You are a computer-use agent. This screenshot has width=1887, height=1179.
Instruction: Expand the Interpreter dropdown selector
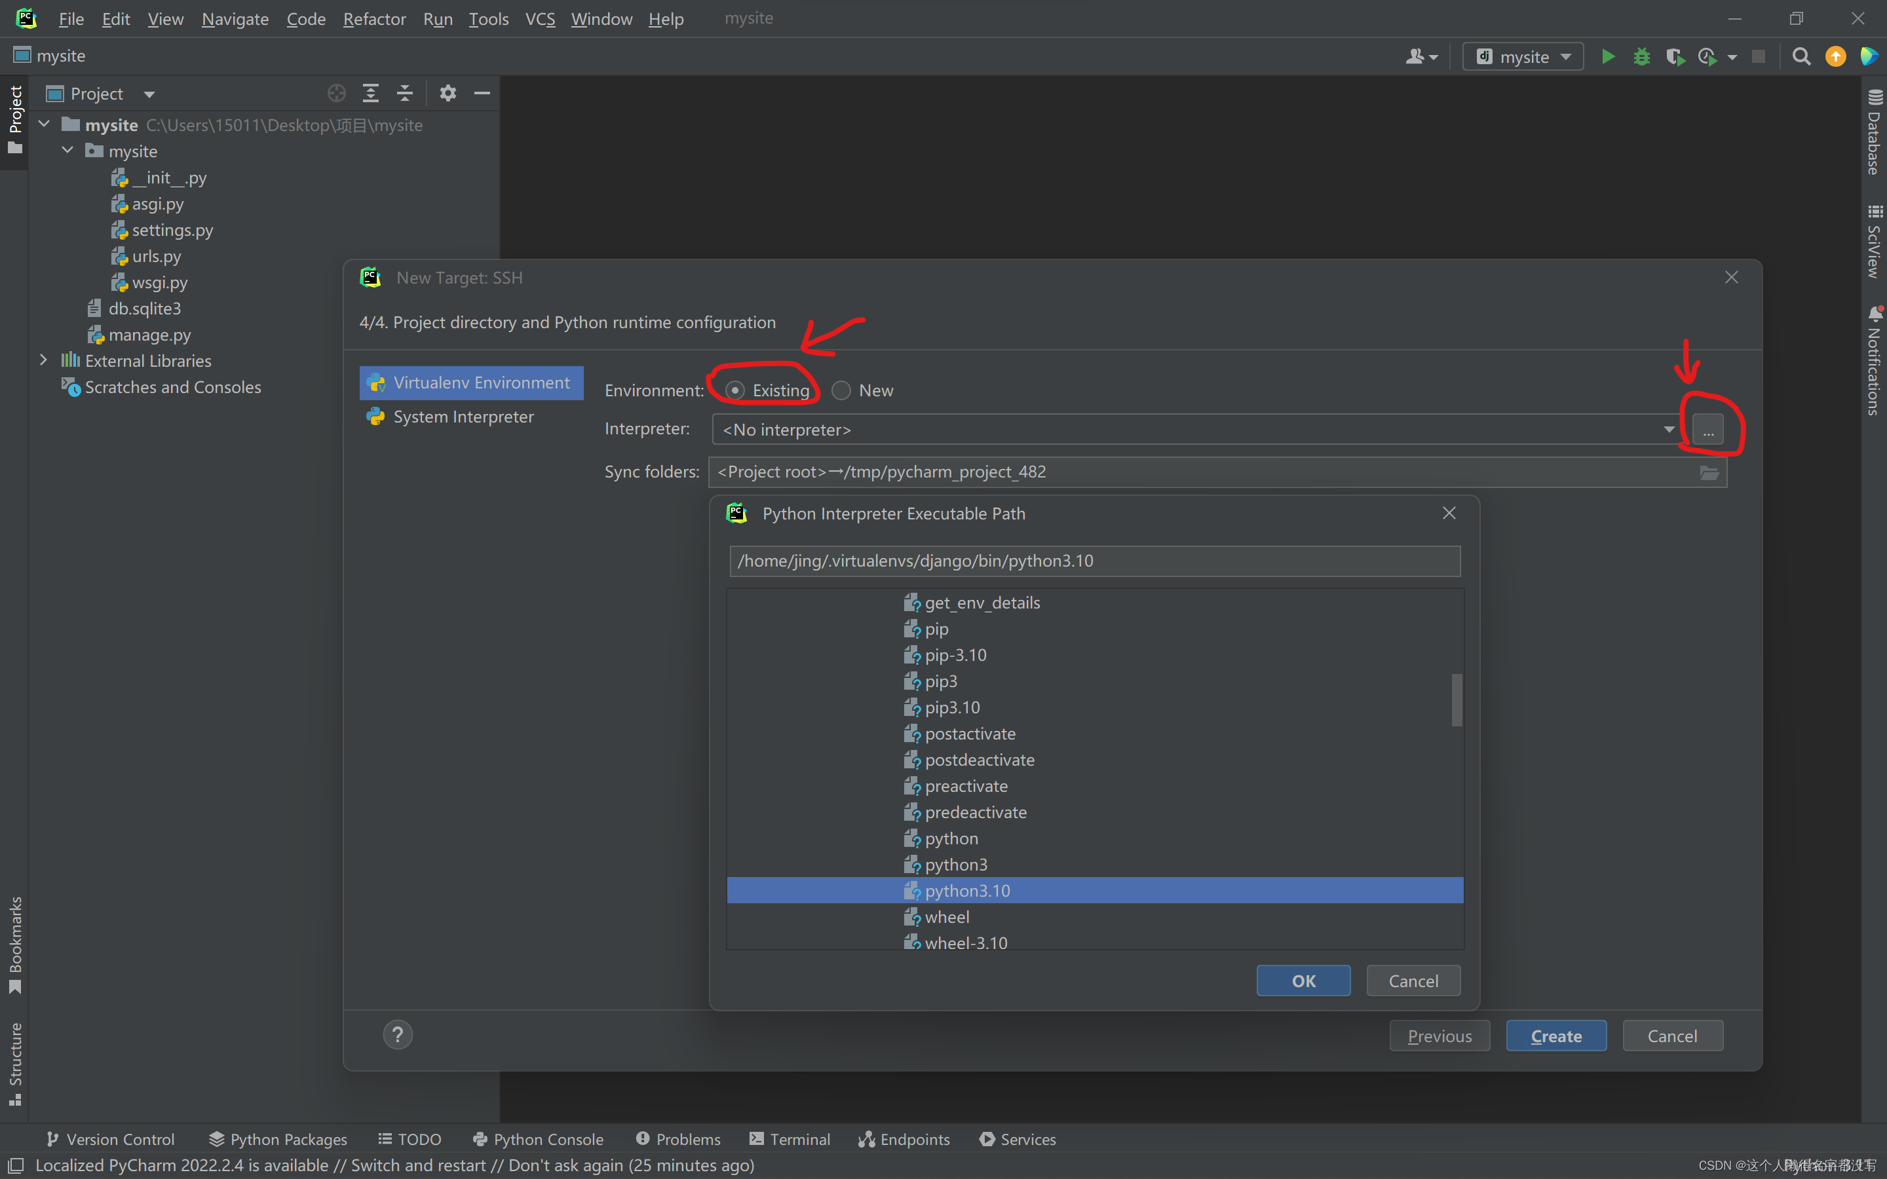pyautogui.click(x=1668, y=429)
